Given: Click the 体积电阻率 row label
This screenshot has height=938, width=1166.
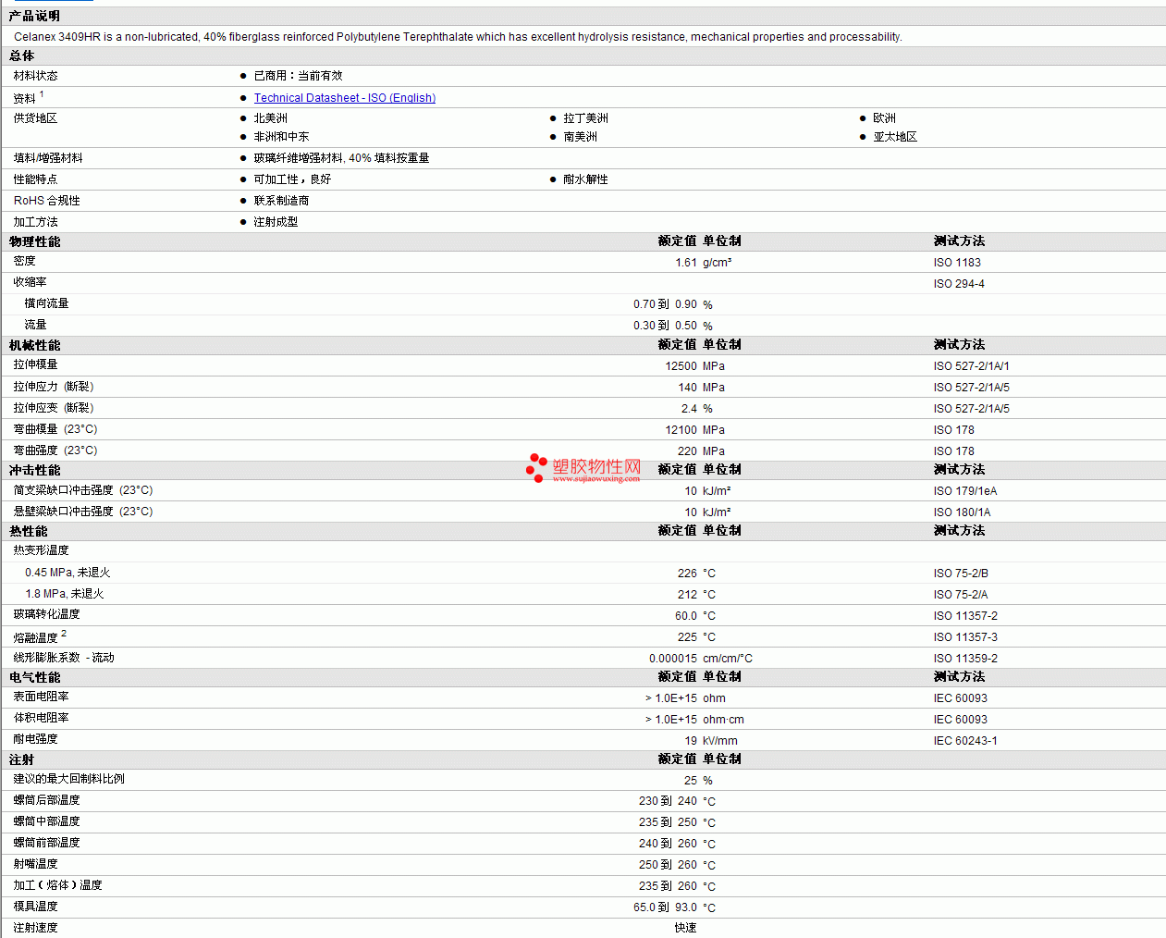Looking at the screenshot, I should [x=42, y=718].
